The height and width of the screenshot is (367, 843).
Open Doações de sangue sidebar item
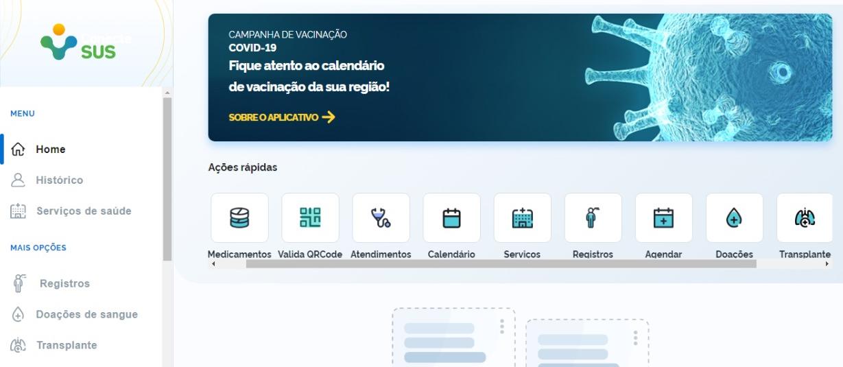point(86,314)
